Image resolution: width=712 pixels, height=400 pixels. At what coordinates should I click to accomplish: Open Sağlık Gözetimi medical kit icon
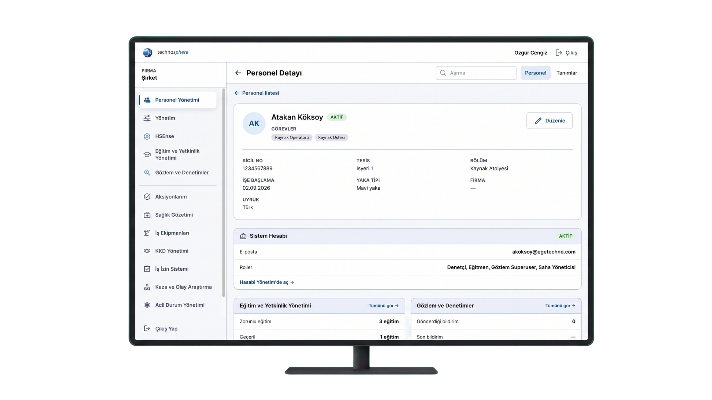coord(147,215)
